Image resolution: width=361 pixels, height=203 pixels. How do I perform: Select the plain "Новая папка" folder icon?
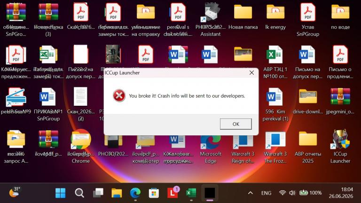(243, 16)
